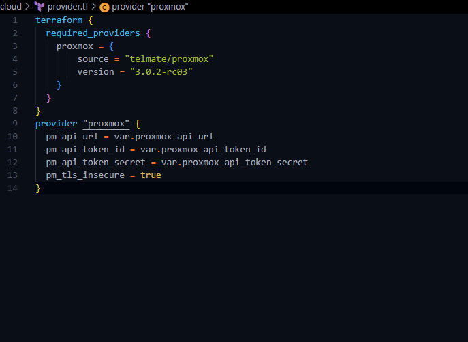Click the underlined "proxmox" provider name
This screenshot has width=468, height=342.
(106, 124)
